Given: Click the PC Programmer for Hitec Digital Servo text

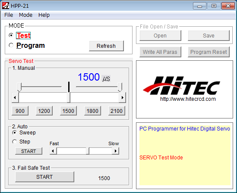Looking at the screenshot, I should click(185, 129).
